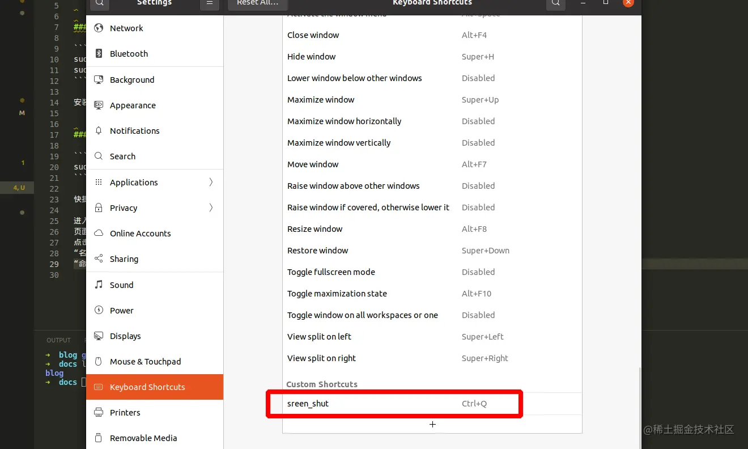Open the hamburger menu in Settings header

[210, 3]
